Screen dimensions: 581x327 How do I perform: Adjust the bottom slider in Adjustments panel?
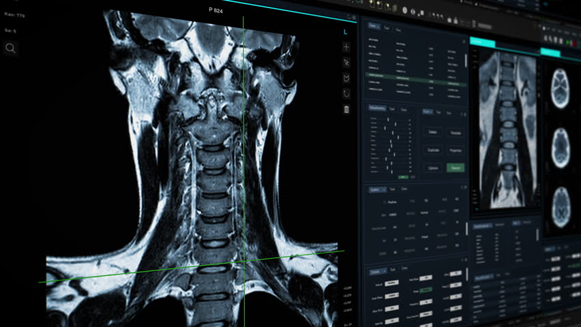(391, 172)
